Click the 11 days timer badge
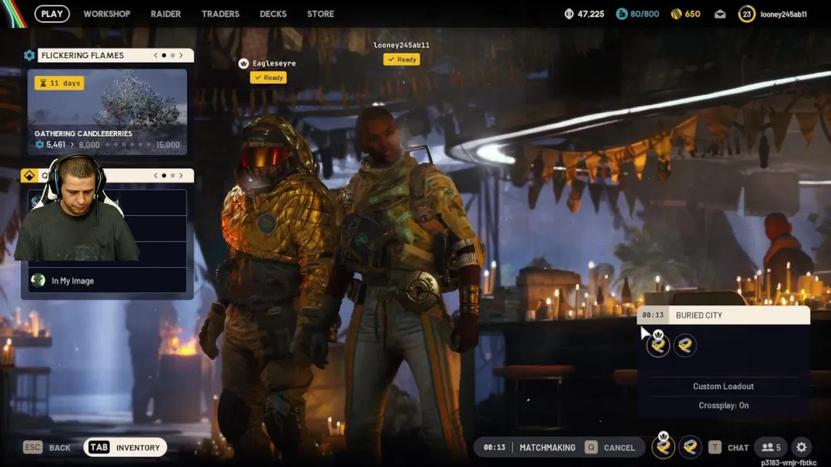This screenshot has width=831, height=467. pos(59,83)
